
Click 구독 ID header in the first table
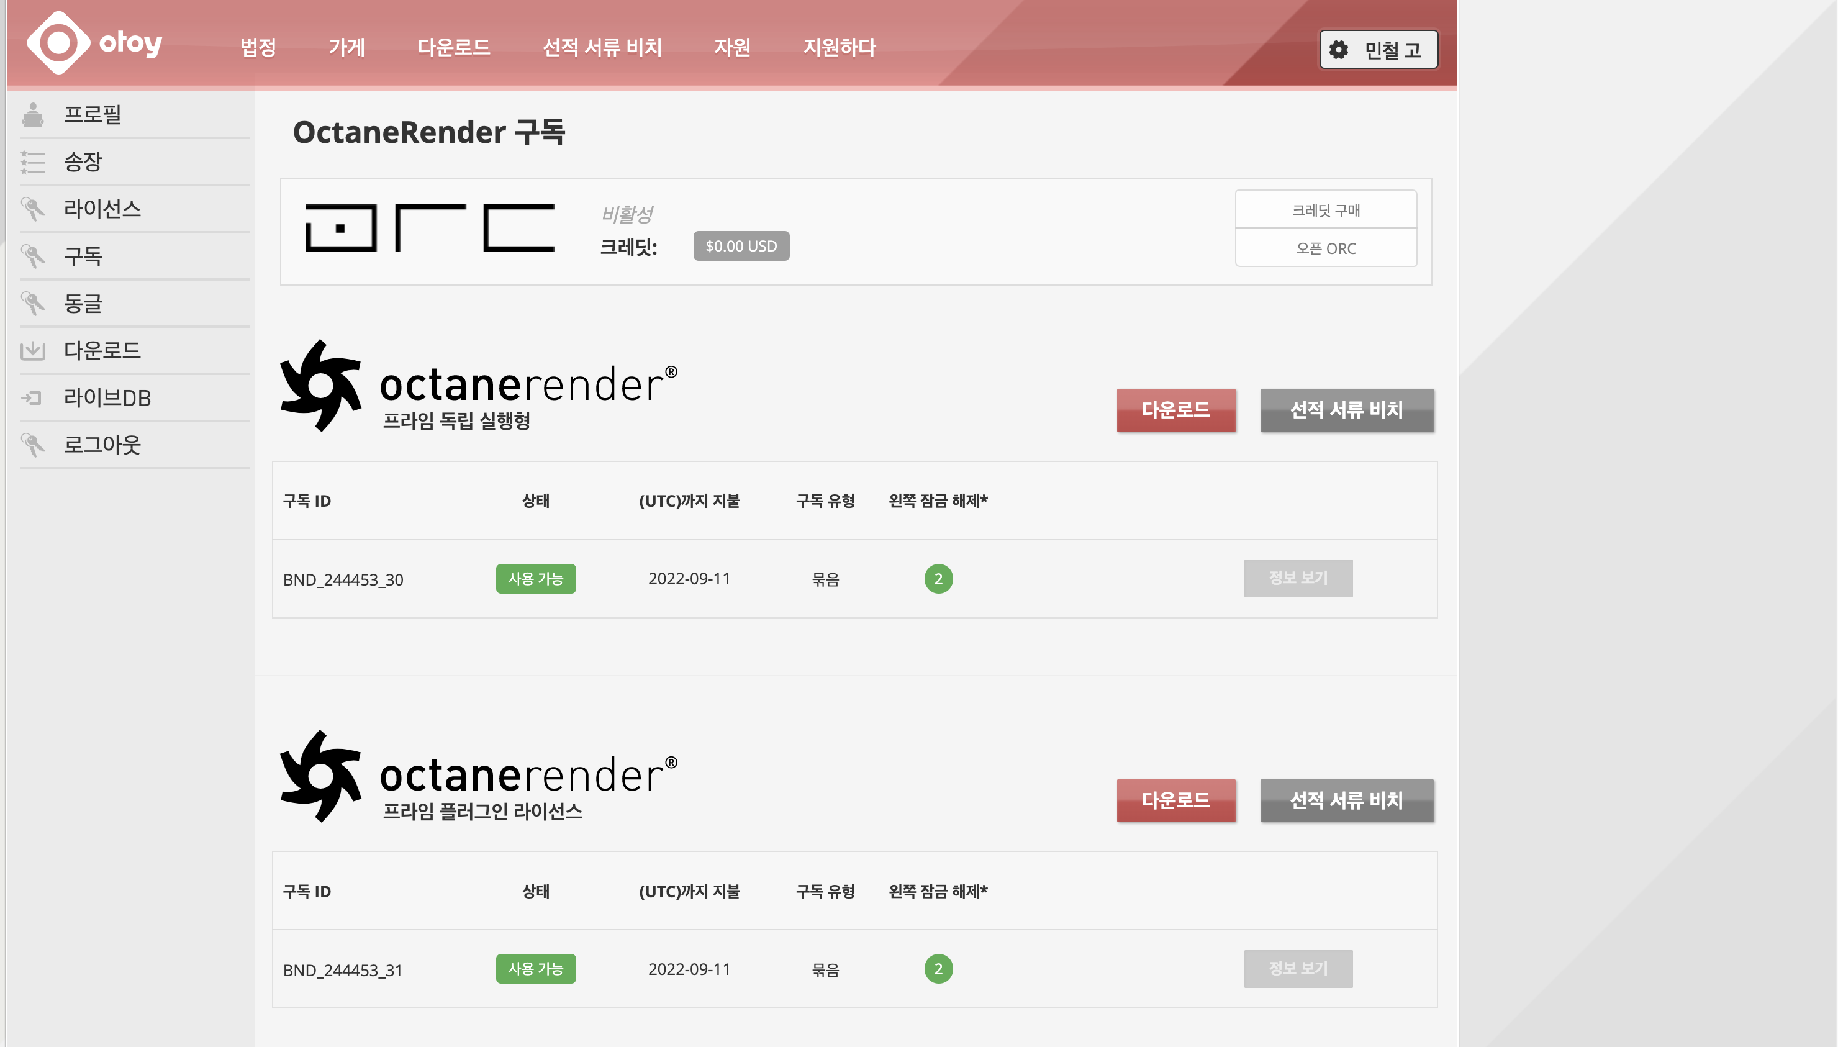(x=307, y=501)
